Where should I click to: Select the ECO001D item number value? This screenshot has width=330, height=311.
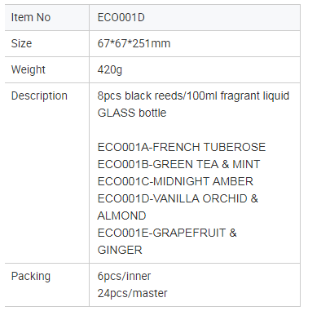pyautogui.click(x=121, y=17)
